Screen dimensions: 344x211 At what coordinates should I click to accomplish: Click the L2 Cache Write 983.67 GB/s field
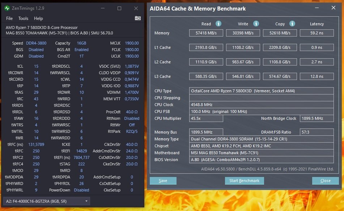click(243, 62)
